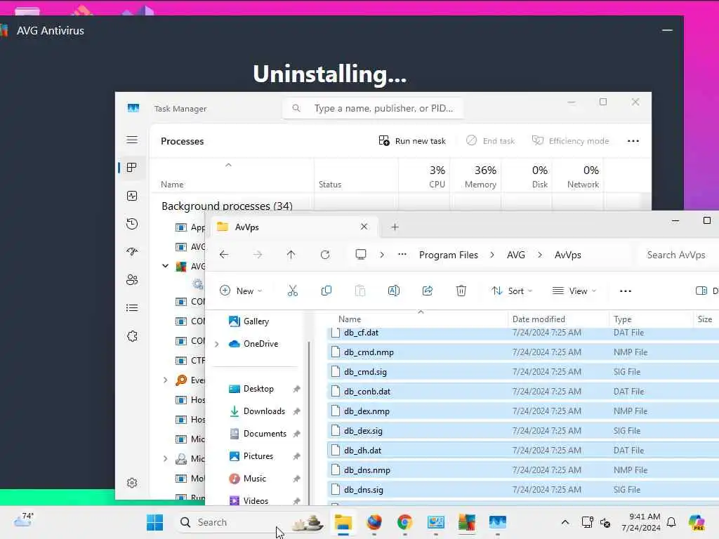Expand chevron after Program Files breadcrumb
The image size is (719, 539).
pyautogui.click(x=492, y=255)
